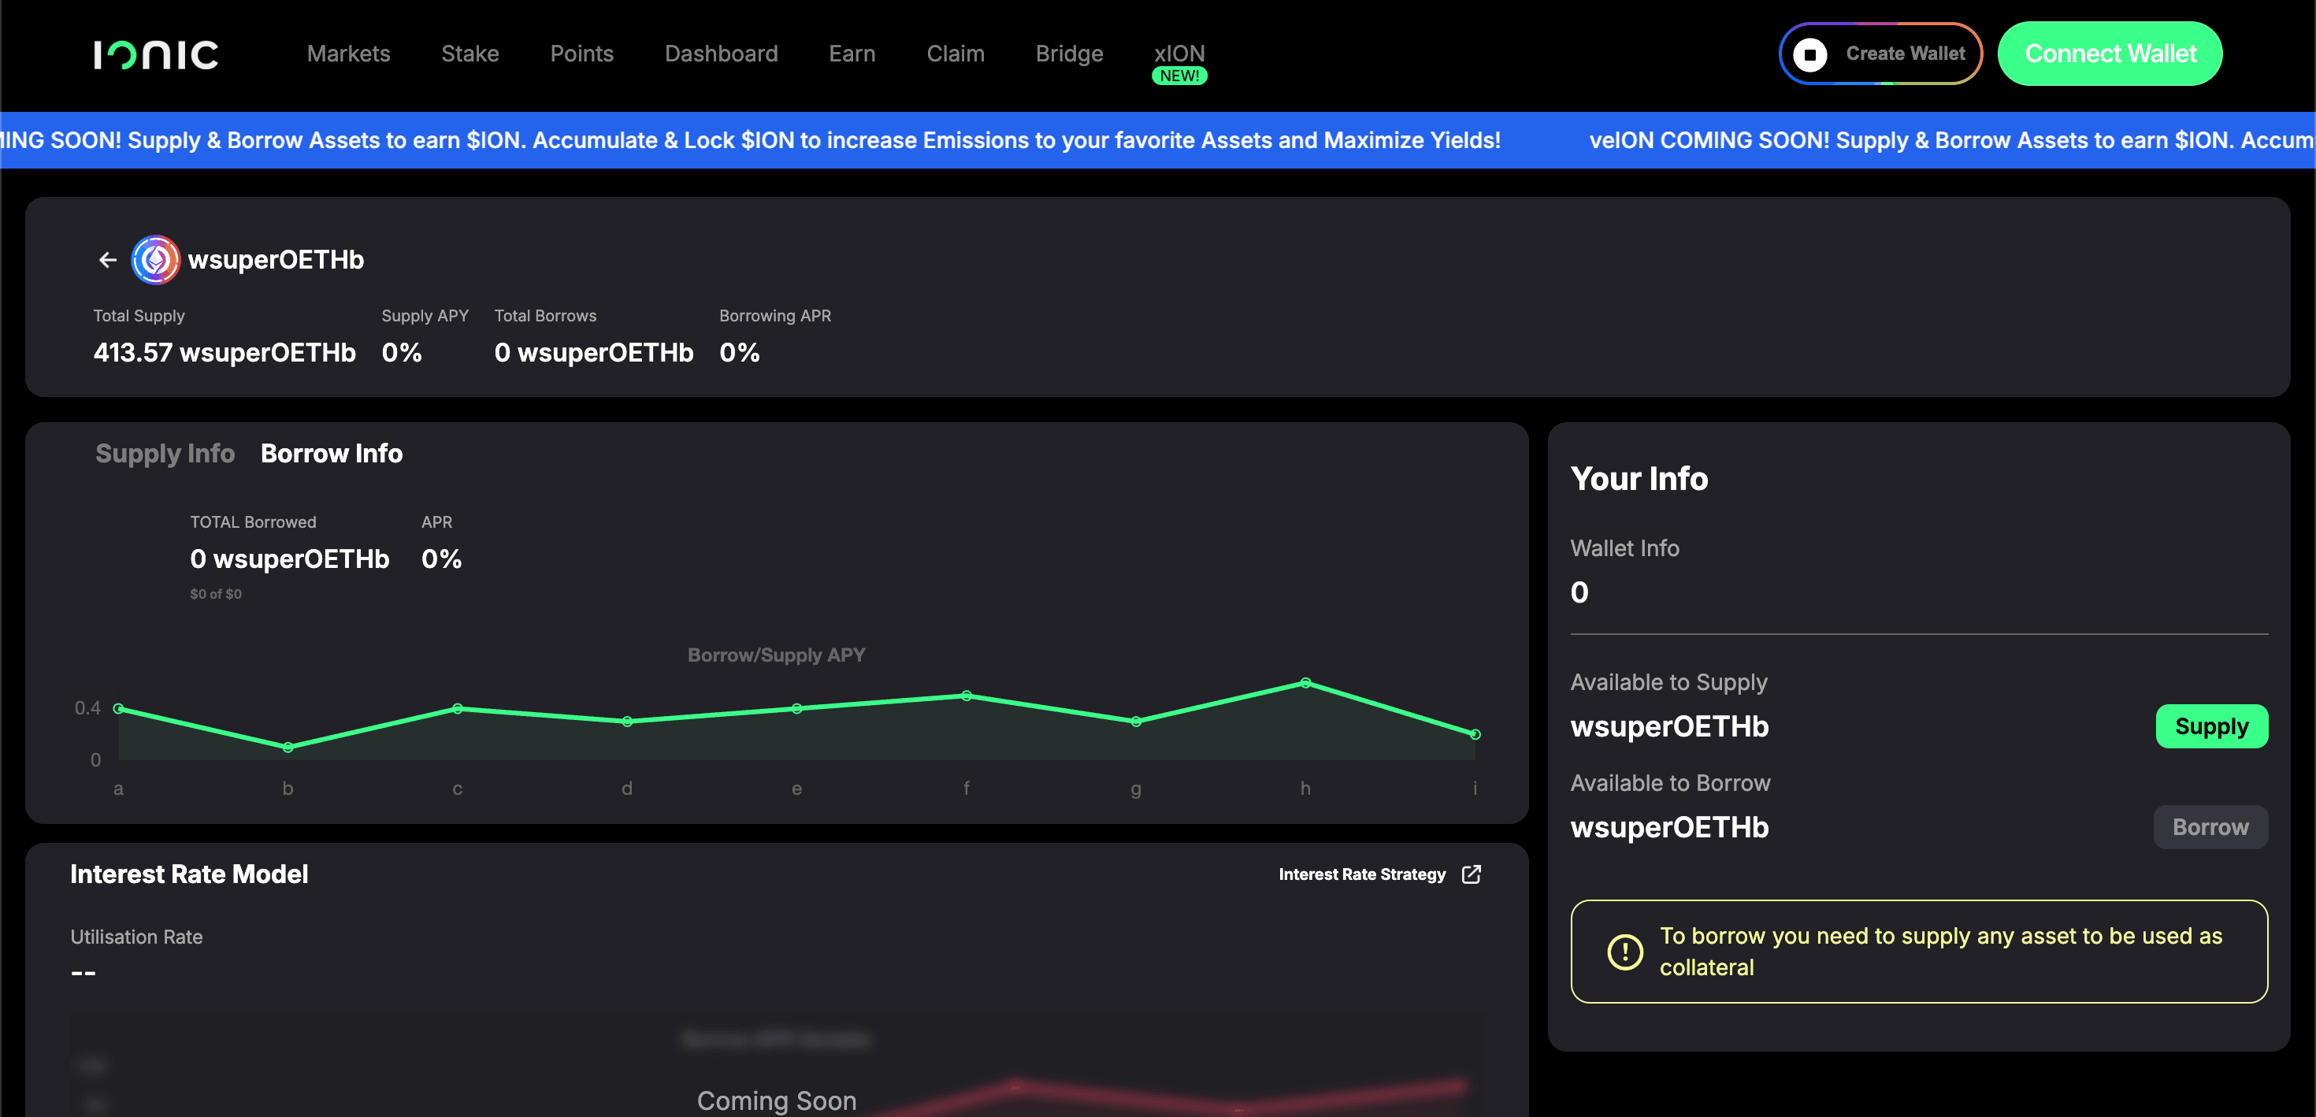Click the green Supply button
2316x1117 pixels.
click(2210, 725)
